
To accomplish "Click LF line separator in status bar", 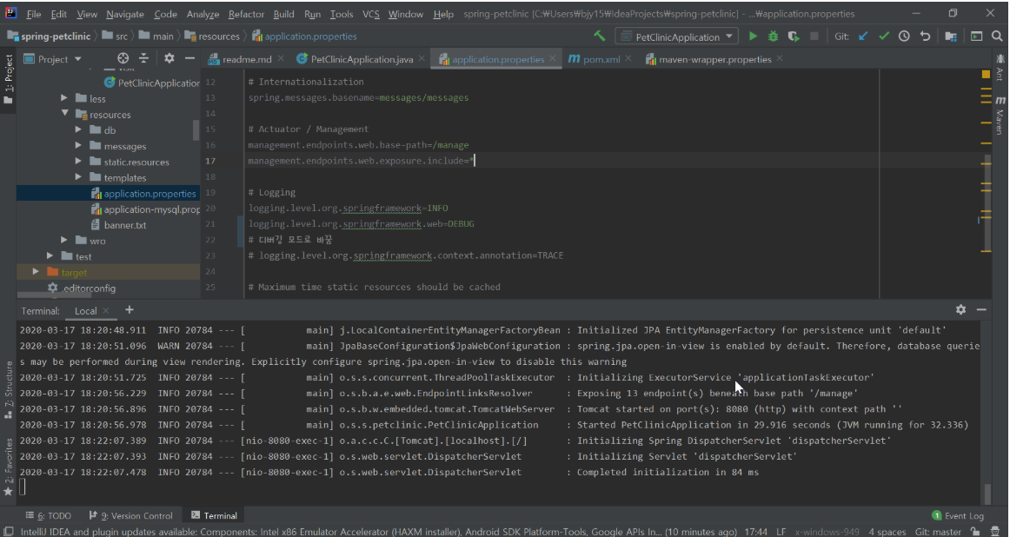I will click(781, 532).
